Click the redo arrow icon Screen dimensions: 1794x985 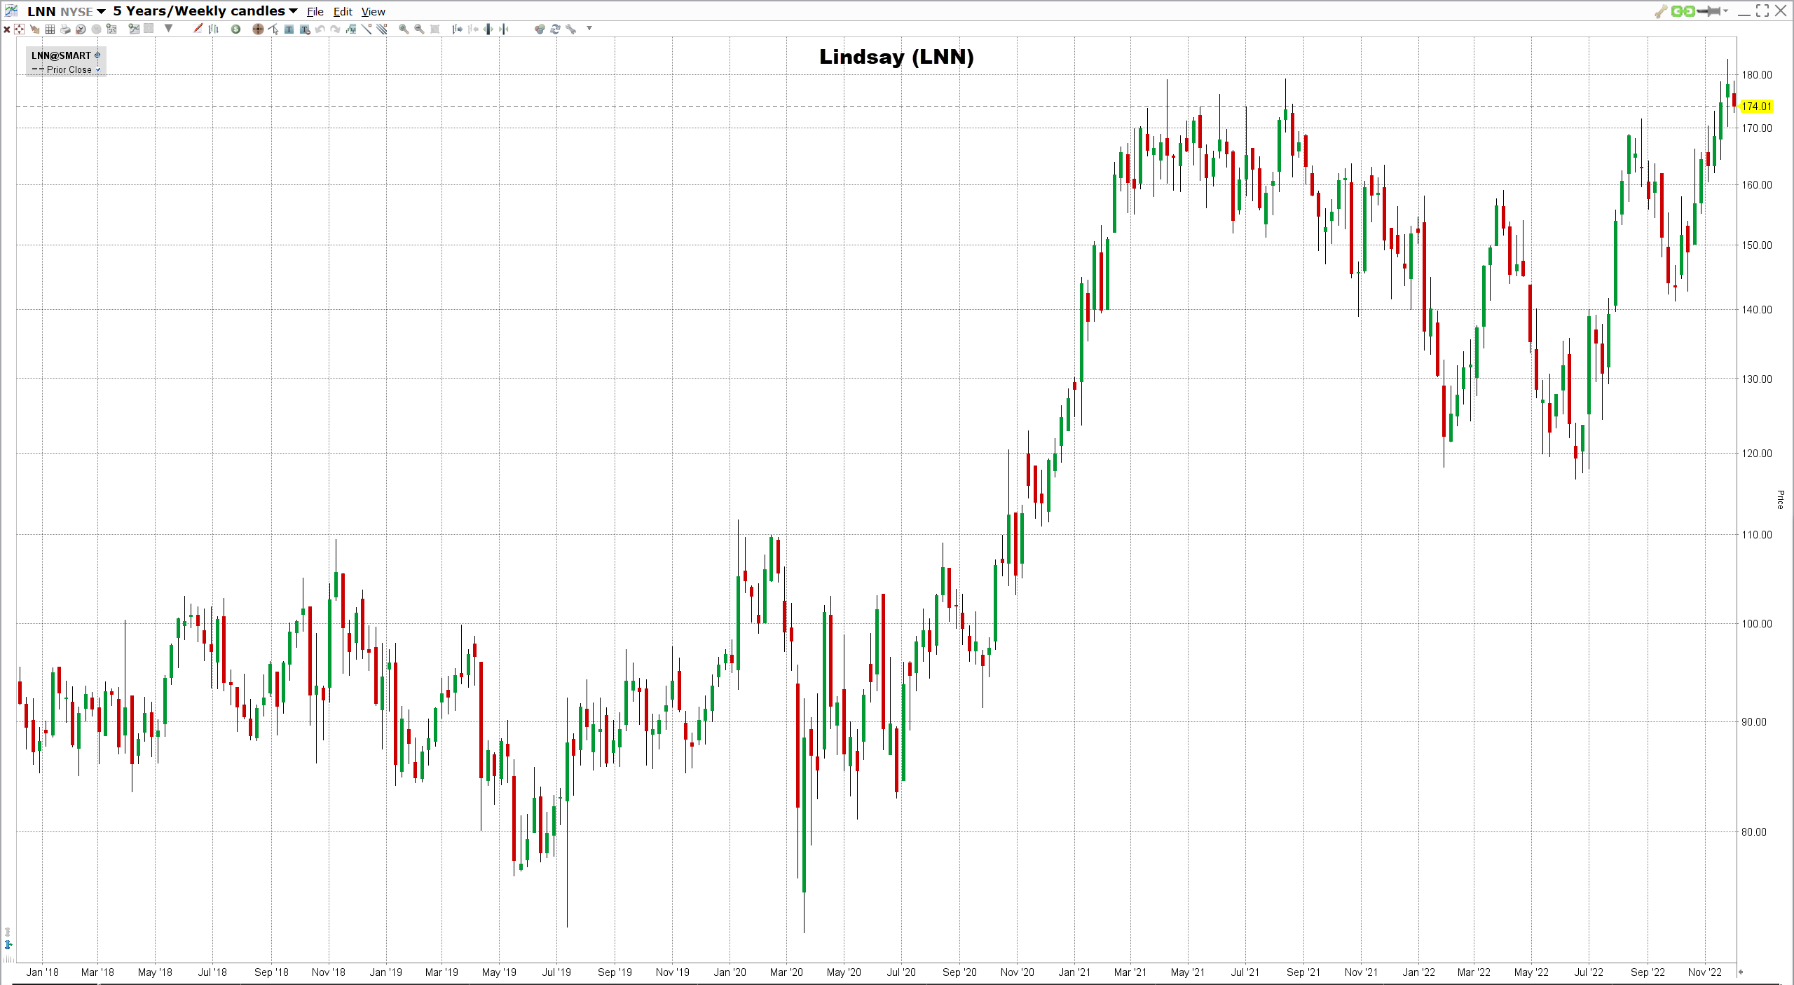335,29
